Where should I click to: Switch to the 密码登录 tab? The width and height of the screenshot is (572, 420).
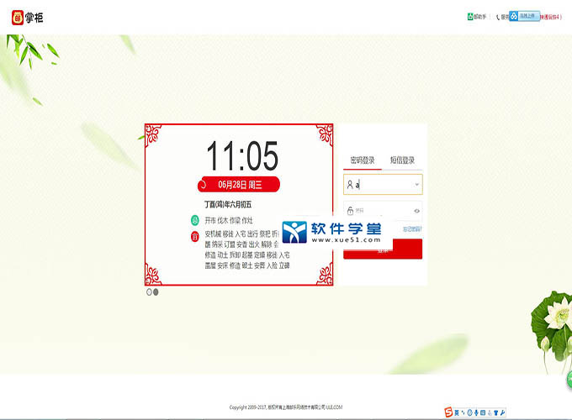(363, 160)
